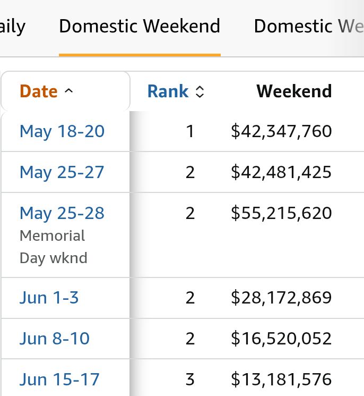Select the $28,172,869 weekend gross cell
The width and height of the screenshot is (364, 396).
coord(281,298)
